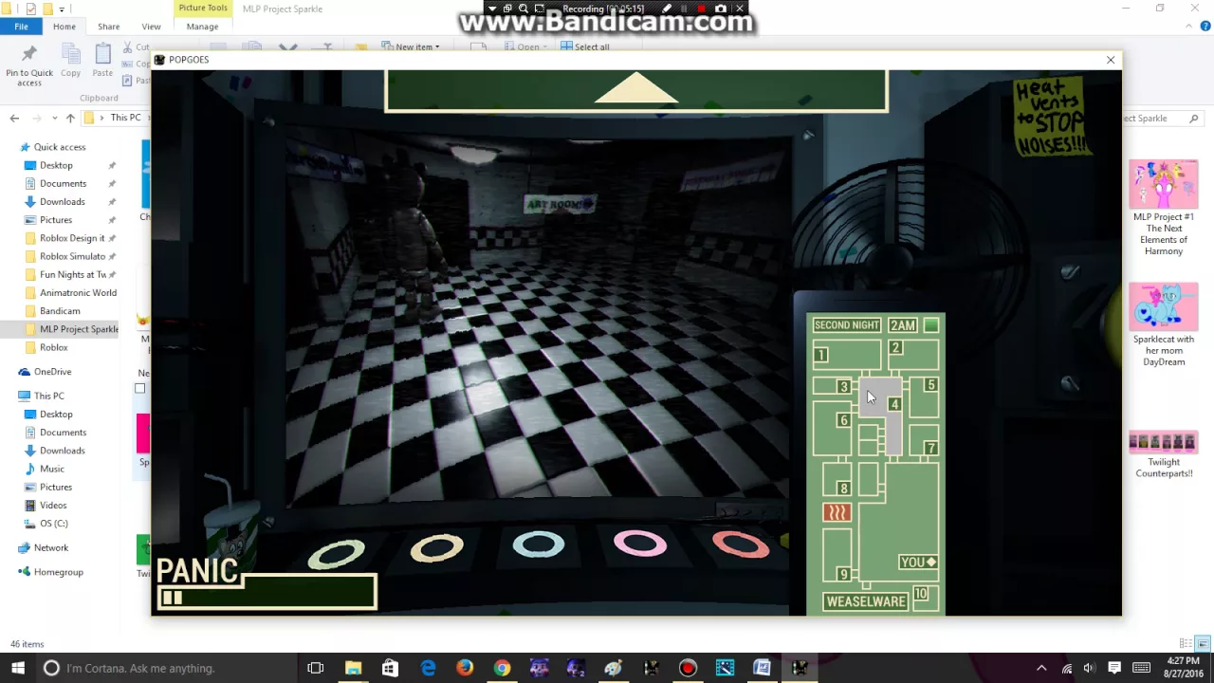1214x683 pixels.
Task: Open OS (C:) drive in sidebar
Action: pyautogui.click(x=46, y=523)
